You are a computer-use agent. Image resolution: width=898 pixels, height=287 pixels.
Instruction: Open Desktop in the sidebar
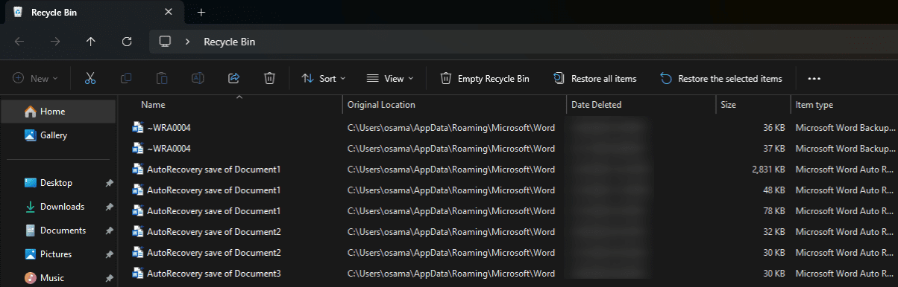(x=58, y=183)
